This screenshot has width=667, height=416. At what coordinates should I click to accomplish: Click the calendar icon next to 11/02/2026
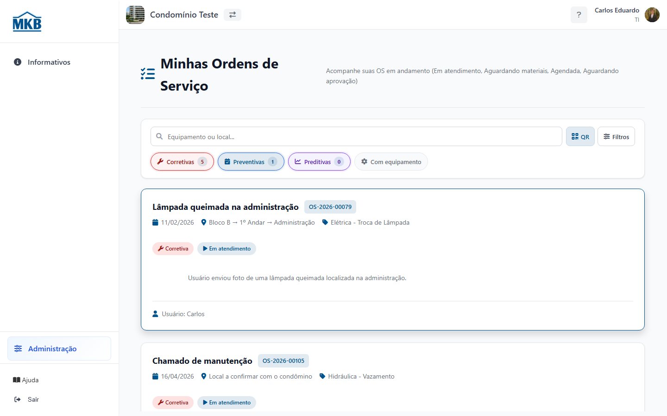[x=155, y=222]
